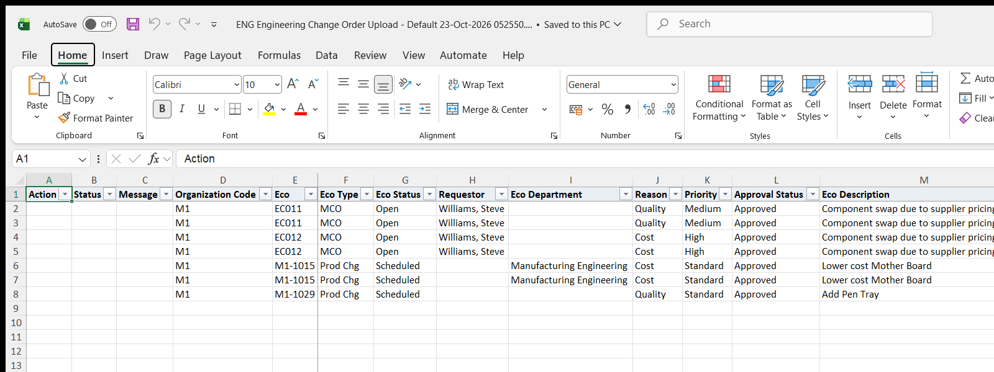Open Font settings dialog launcher

point(322,136)
